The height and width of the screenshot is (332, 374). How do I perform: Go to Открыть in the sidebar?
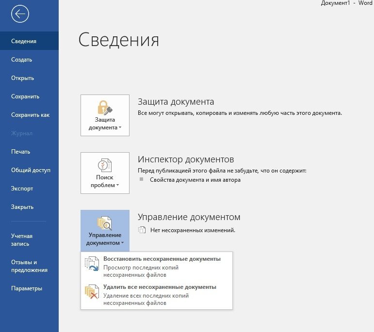coord(29,78)
